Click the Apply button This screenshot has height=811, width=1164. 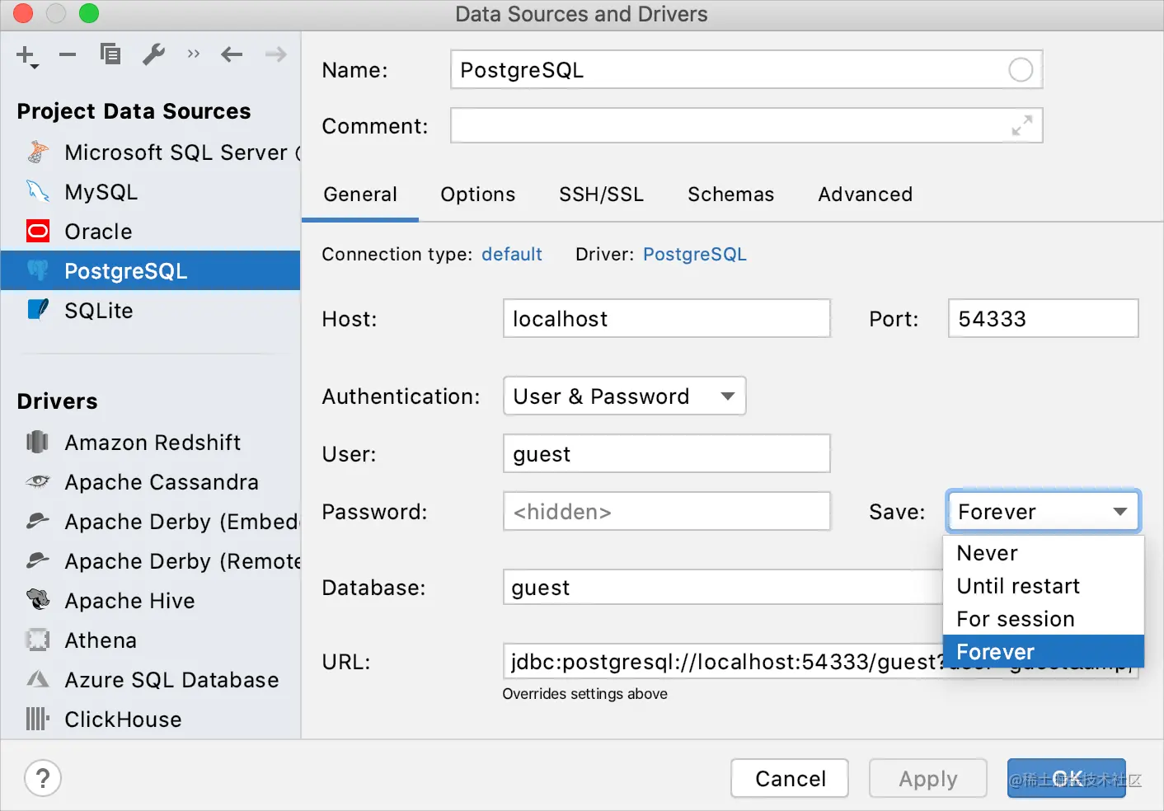[928, 779]
